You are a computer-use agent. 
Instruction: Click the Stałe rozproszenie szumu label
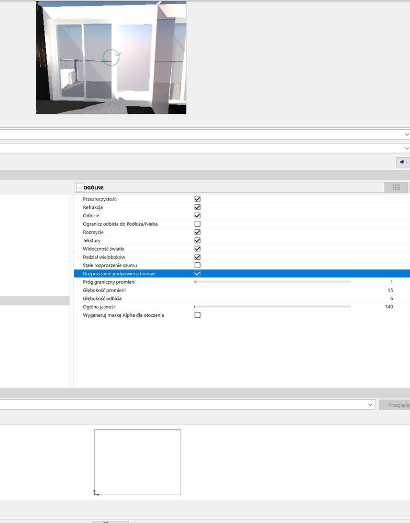pos(110,265)
